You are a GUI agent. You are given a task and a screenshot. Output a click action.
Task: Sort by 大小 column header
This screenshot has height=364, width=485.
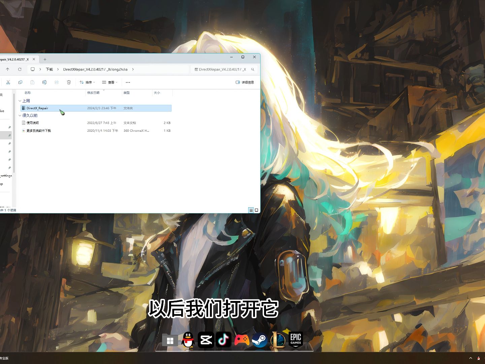[x=157, y=93]
